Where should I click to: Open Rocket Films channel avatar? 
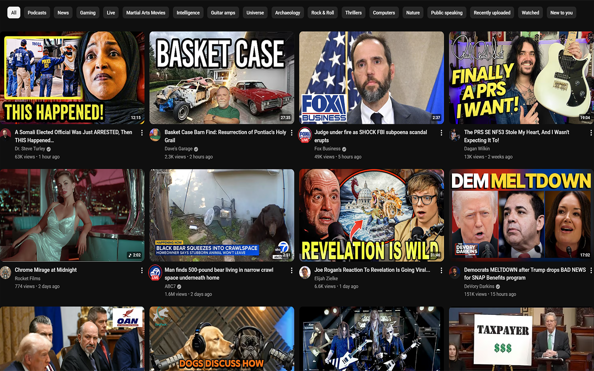point(6,272)
